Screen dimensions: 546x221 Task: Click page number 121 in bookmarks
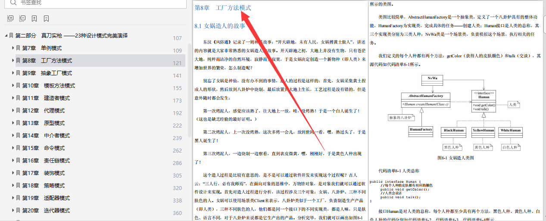(178, 63)
